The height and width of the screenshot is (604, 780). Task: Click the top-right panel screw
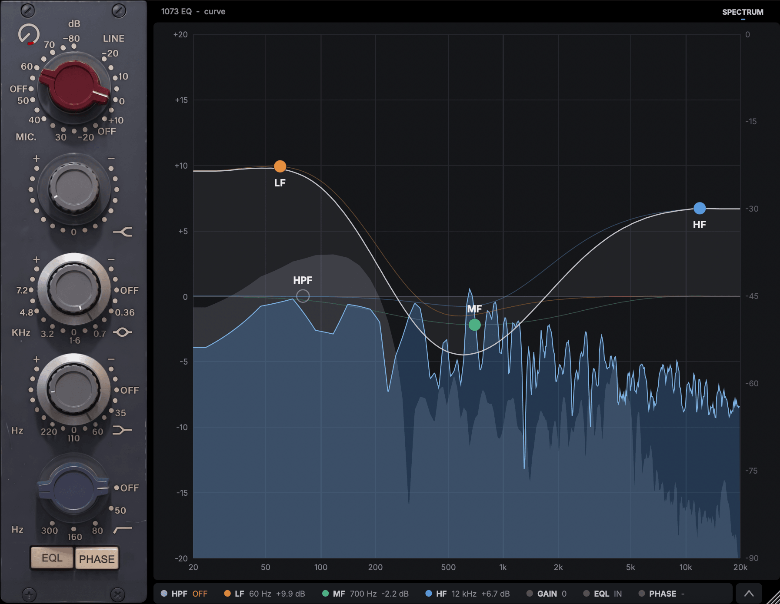pos(119,10)
